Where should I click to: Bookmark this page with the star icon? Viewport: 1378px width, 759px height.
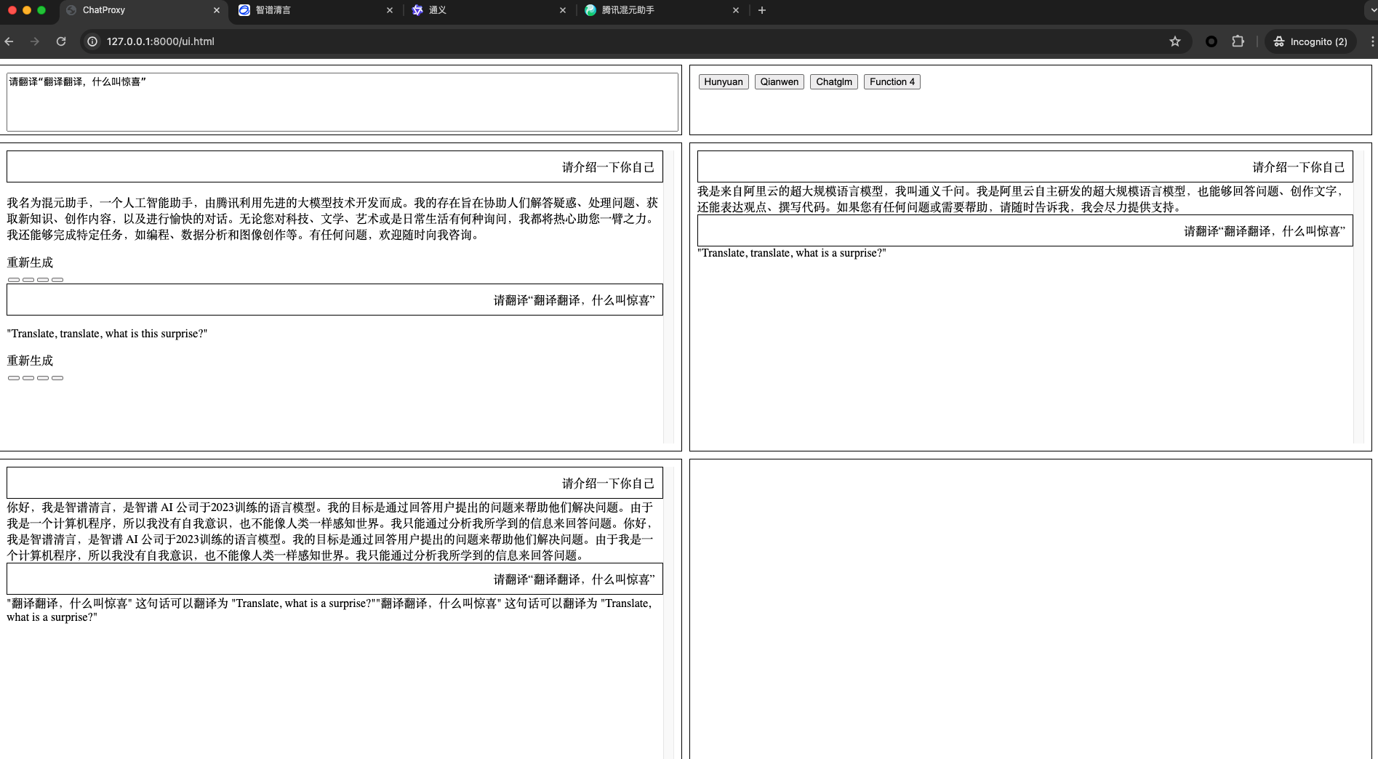point(1174,41)
